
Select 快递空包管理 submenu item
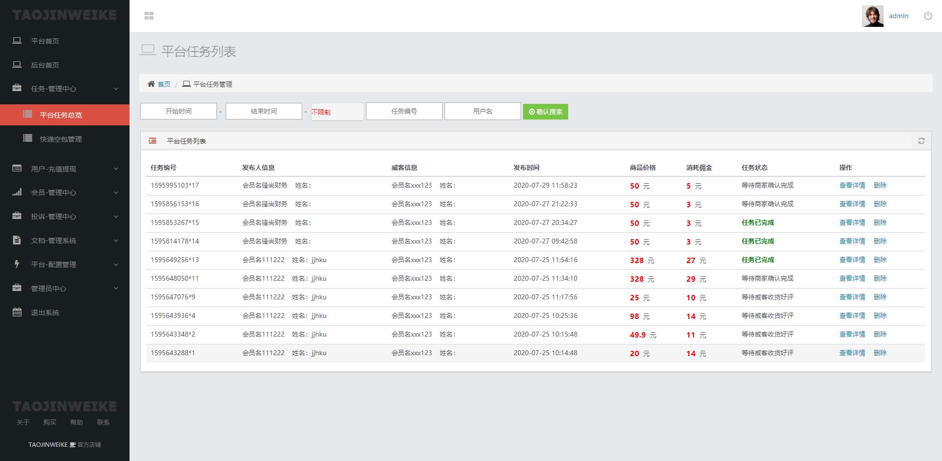tap(61, 139)
